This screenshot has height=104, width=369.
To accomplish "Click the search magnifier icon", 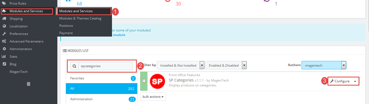I will 74,66.
